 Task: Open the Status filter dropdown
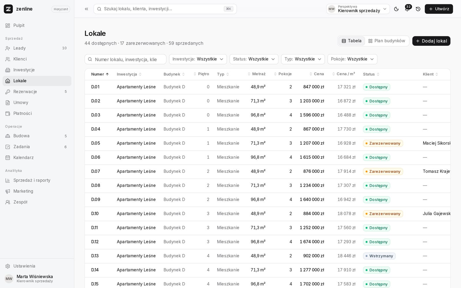tap(254, 59)
